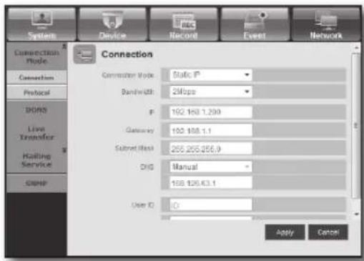364x261 pixels.
Task: Open the Device tab
Action: 112,24
